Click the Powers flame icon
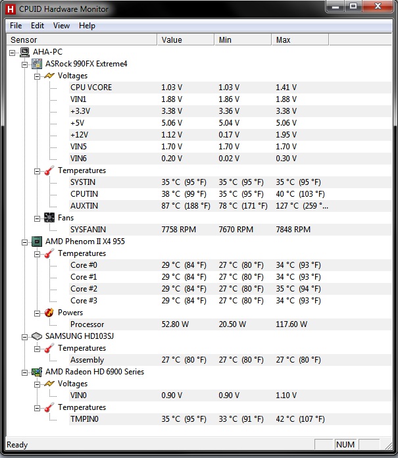 pyautogui.click(x=49, y=313)
